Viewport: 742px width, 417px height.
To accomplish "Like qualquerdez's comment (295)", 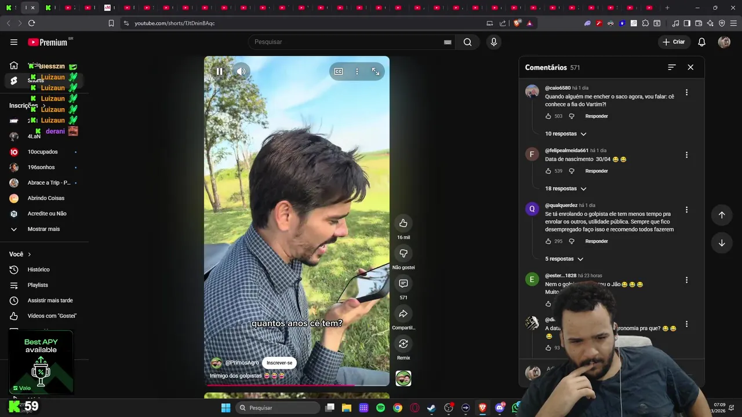I will (548, 242).
